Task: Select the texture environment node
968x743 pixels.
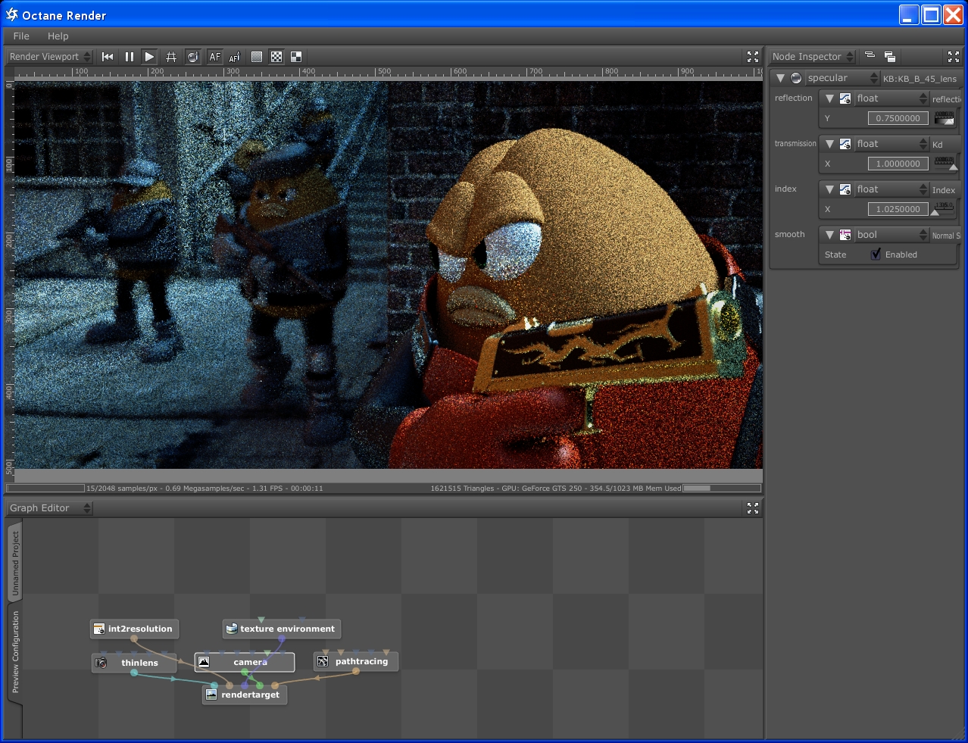Action: (x=282, y=629)
